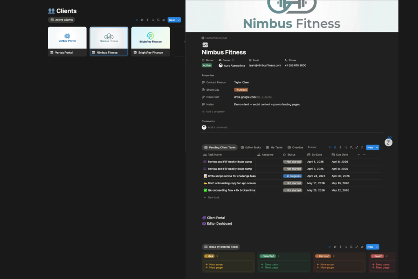Viewport: 418px width, 279px height.
Task: Click the Customize layout icon
Action: pos(203,38)
